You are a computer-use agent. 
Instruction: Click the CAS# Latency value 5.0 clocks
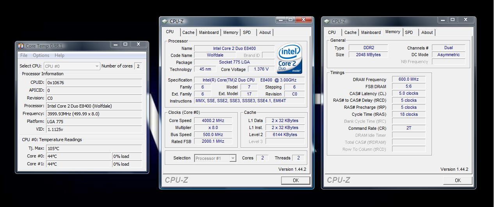point(408,94)
